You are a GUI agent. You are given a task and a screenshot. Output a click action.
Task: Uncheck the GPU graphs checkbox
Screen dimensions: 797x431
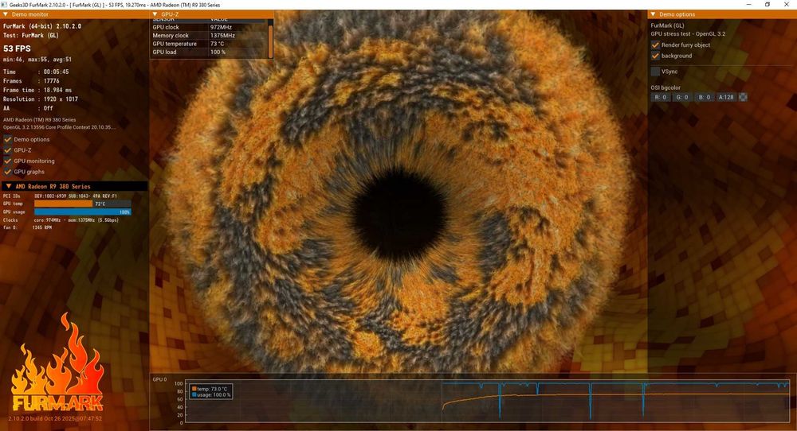click(8, 172)
